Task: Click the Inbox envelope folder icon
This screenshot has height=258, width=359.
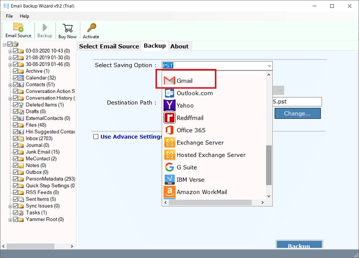Action: click(21, 138)
